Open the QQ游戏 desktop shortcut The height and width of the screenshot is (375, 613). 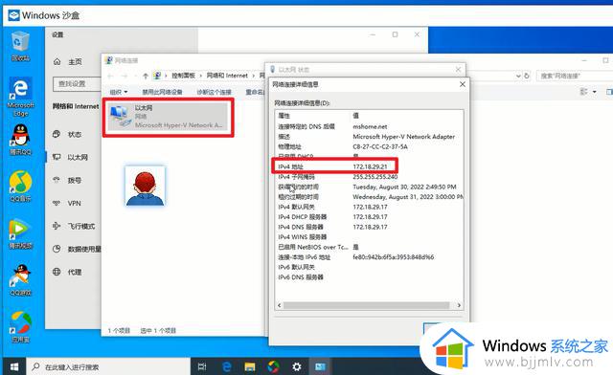click(x=20, y=280)
